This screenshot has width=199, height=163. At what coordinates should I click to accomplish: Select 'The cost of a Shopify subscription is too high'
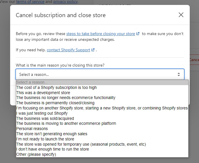pos(102,87)
